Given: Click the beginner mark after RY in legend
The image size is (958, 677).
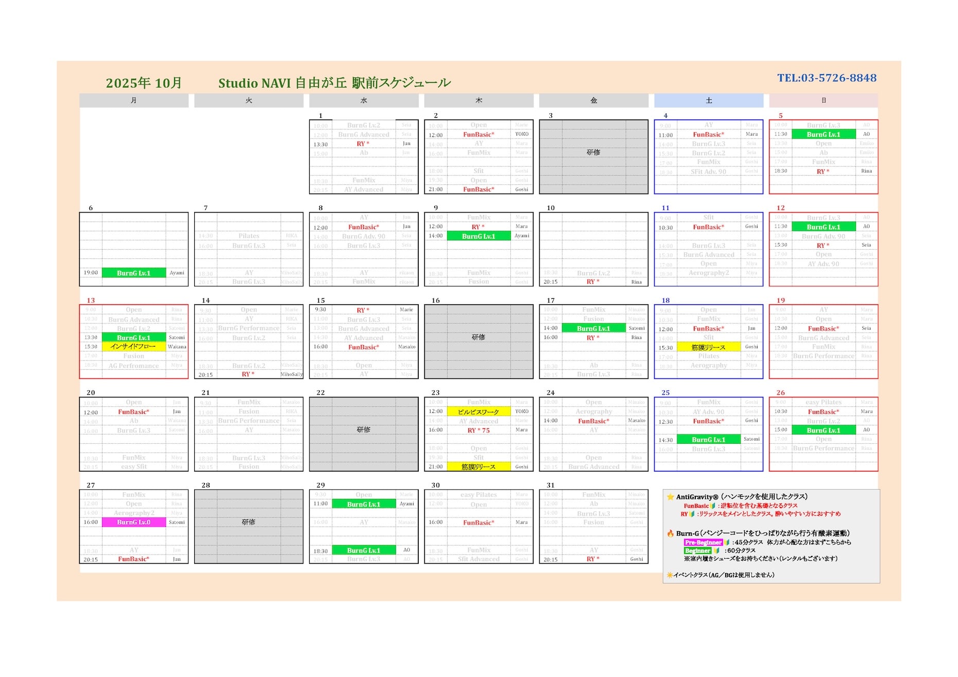Looking at the screenshot, I should pos(692,514).
